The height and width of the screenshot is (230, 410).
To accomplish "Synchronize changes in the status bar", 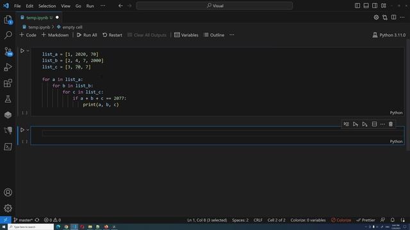I will pyautogui.click(x=37, y=220).
